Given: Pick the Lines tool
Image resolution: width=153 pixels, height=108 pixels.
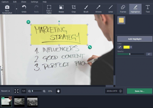Looking at the screenshot, I should point(111,9).
